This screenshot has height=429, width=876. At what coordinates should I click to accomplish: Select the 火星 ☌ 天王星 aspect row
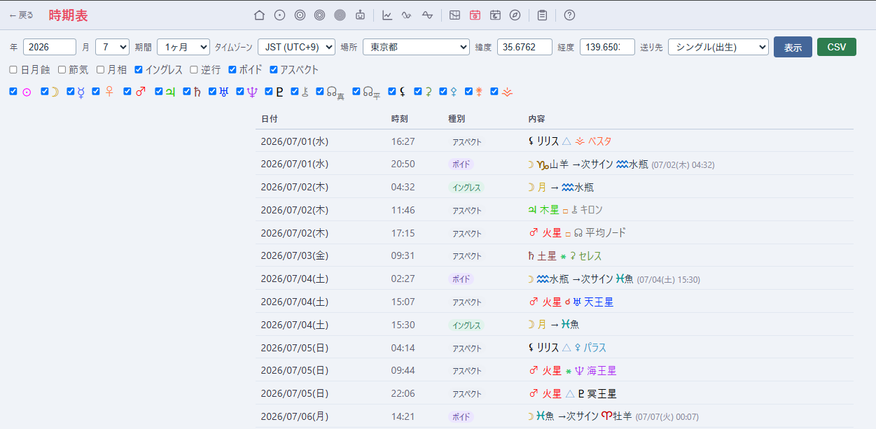point(555,302)
